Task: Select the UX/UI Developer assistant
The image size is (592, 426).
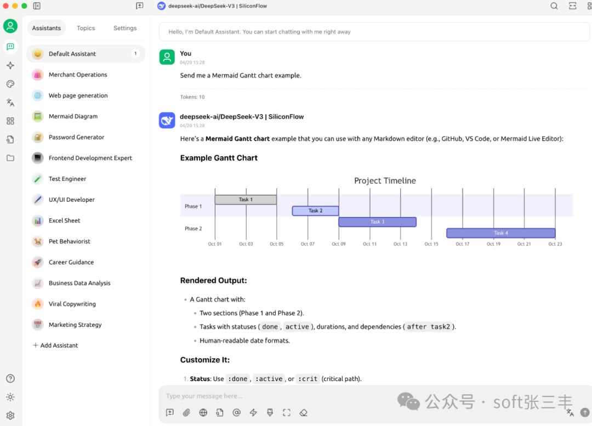Action: [x=86, y=200]
